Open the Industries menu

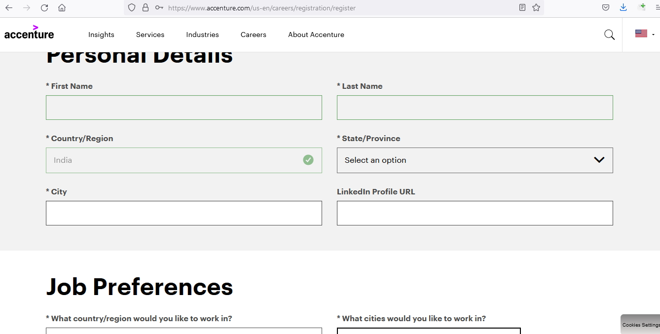pos(202,35)
